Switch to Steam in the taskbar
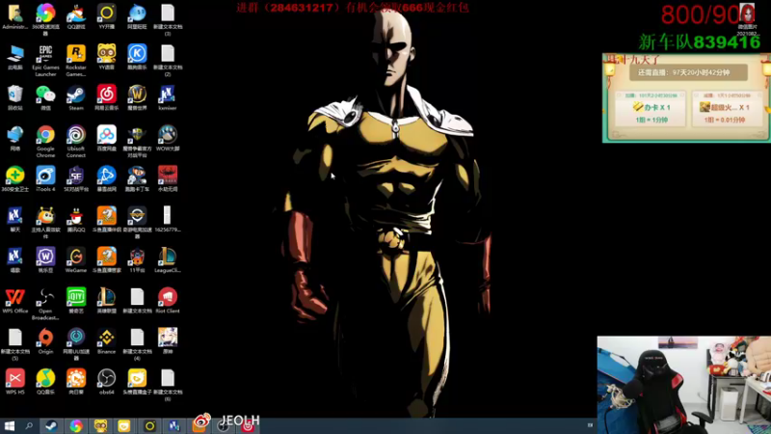The image size is (771, 434). pyautogui.click(x=51, y=426)
